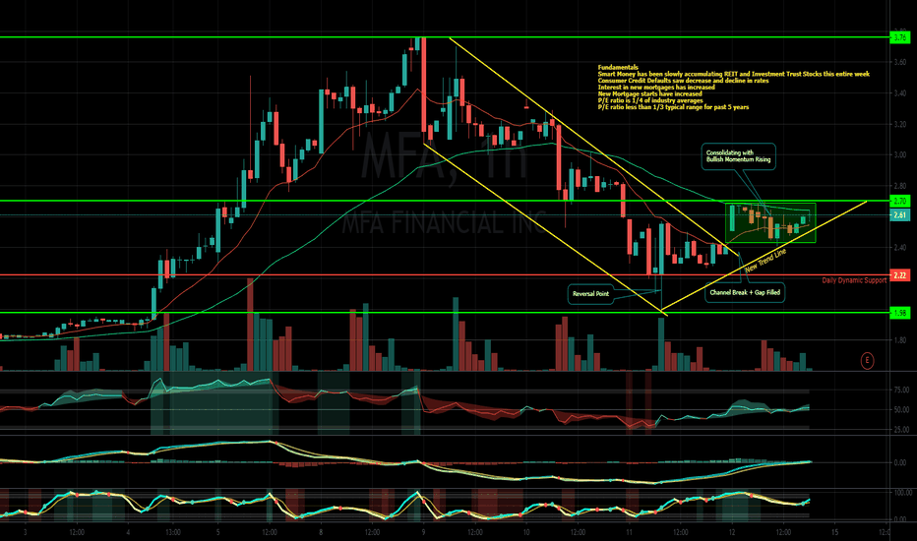This screenshot has width=917, height=541.
Task: Click the 3.00 price axis value
Action: [900, 155]
